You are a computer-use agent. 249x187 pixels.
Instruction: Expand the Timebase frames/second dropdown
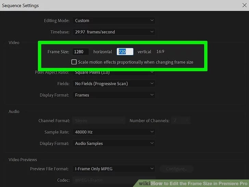pos(114,32)
